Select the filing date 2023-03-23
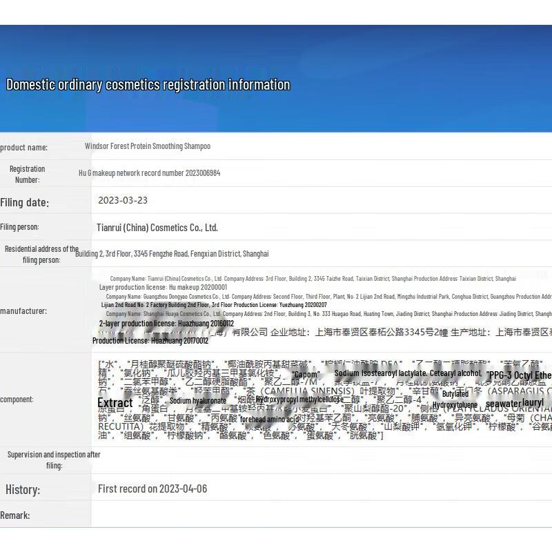The height and width of the screenshot is (552, 552). point(123,200)
